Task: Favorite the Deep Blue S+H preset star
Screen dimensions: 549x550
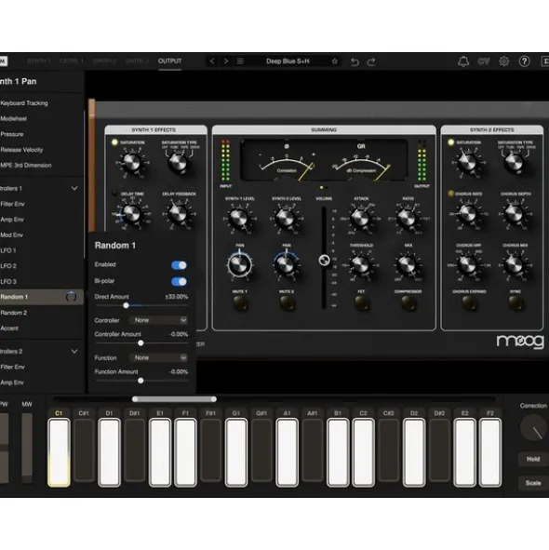Action: click(x=335, y=61)
